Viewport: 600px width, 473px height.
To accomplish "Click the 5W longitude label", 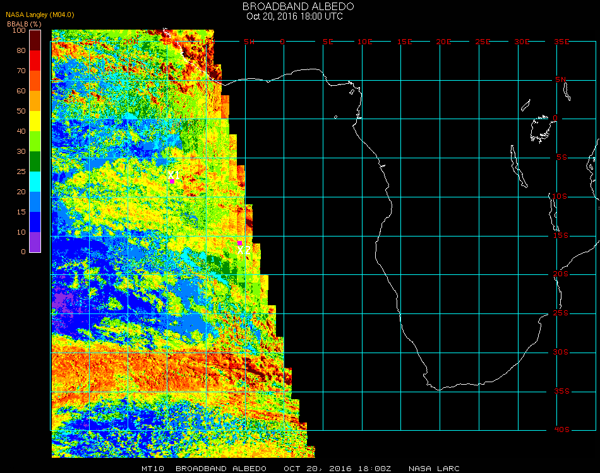I will pos(249,42).
